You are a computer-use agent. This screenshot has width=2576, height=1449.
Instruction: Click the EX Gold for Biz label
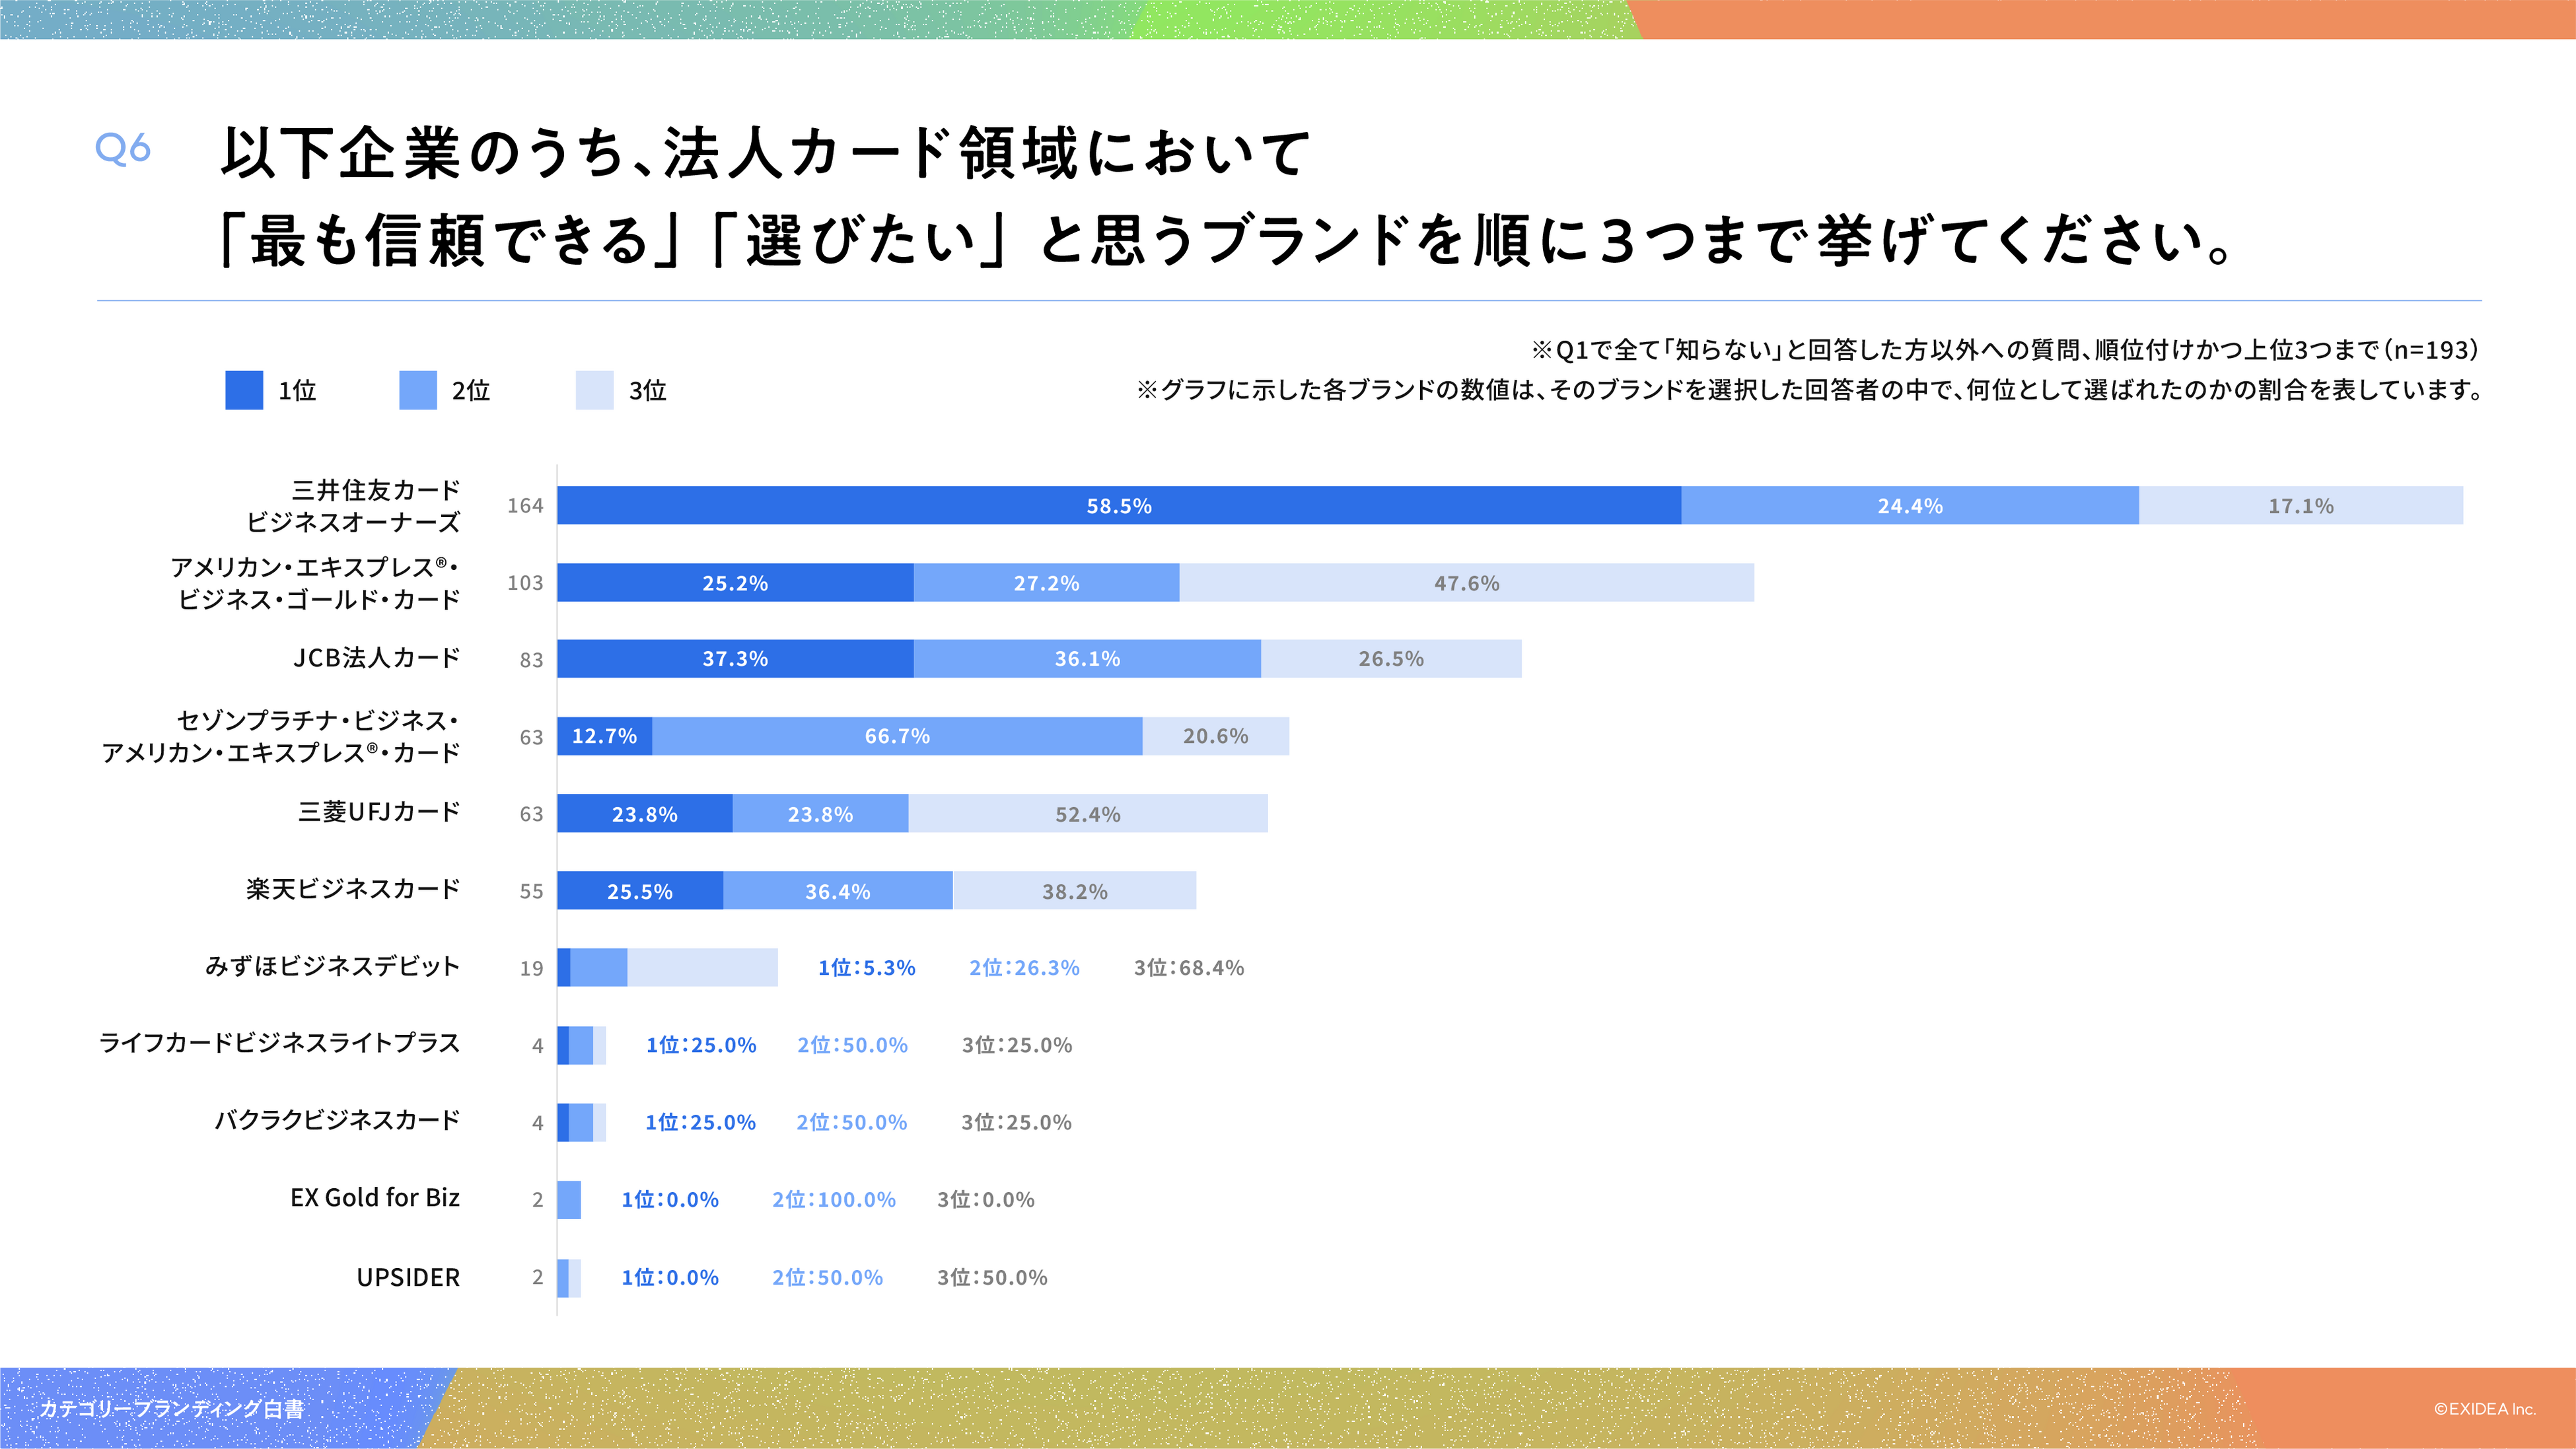pyautogui.click(x=375, y=1198)
